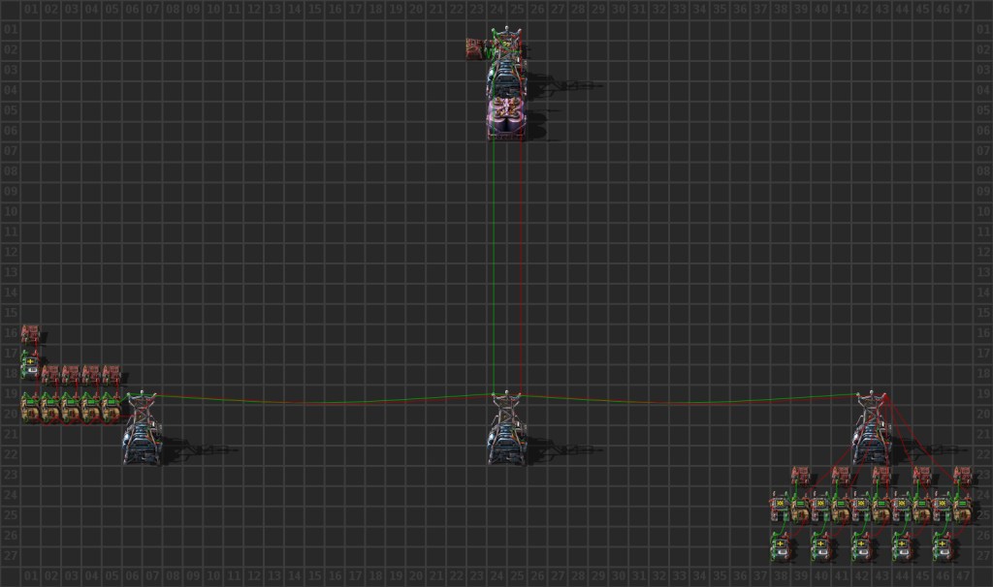
Task: Select the plus arithmetic combinator in column 01
Action: (30, 363)
